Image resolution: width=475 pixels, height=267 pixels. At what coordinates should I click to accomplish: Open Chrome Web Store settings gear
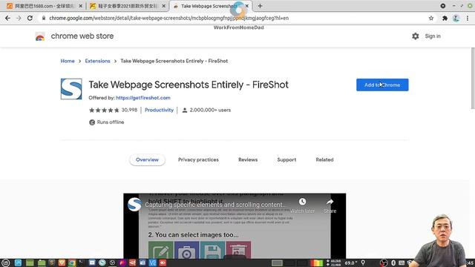coord(416,36)
